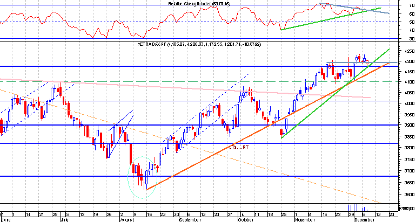Pick the 26 date label in July
416x222 pixels.
click(109, 214)
